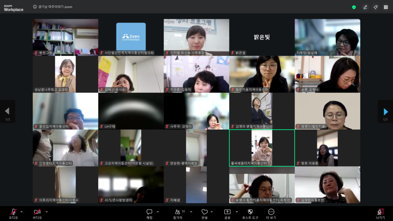
Task: Open the annotation pen tool
Action: tap(365, 7)
